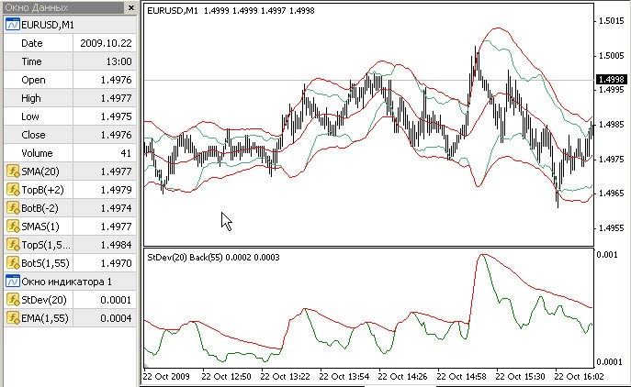Close the Окно Данных panel
The width and height of the screenshot is (631, 387).
point(131,7)
